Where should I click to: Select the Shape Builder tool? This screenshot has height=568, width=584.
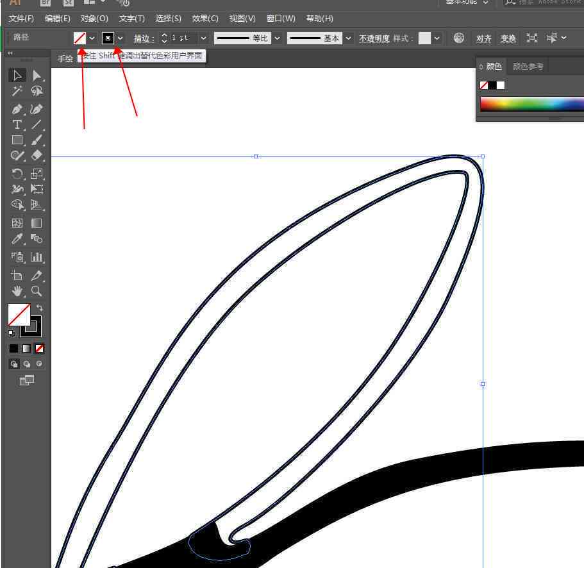[17, 205]
